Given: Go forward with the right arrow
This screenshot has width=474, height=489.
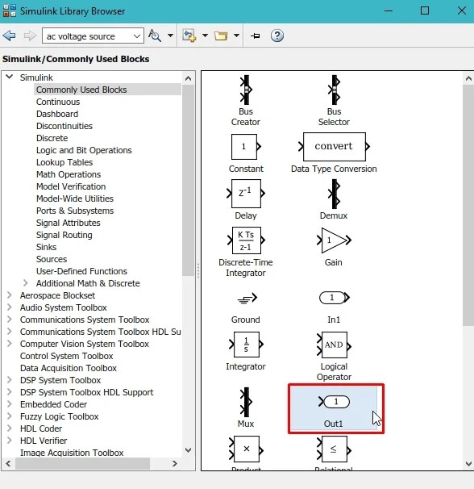Looking at the screenshot, I should [30, 36].
